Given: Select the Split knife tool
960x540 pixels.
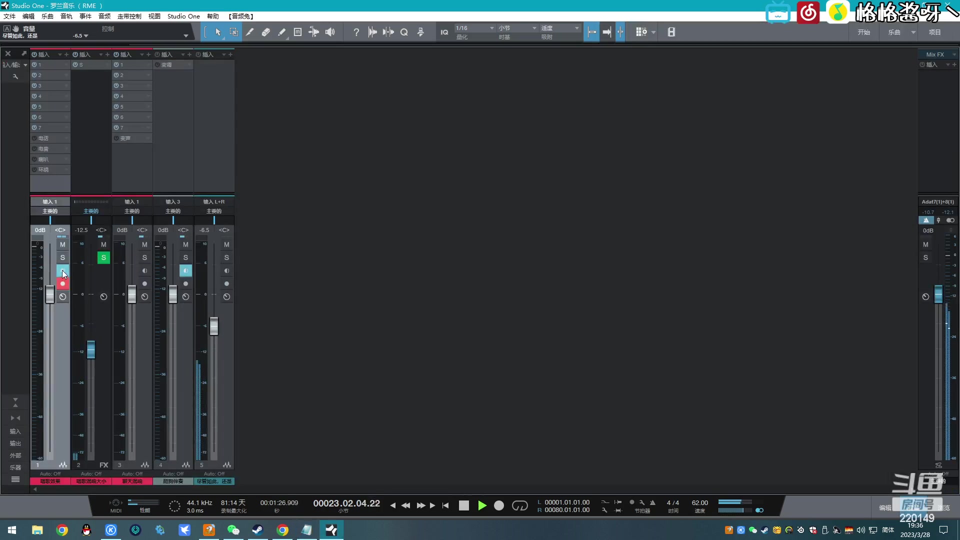Looking at the screenshot, I should point(249,32).
